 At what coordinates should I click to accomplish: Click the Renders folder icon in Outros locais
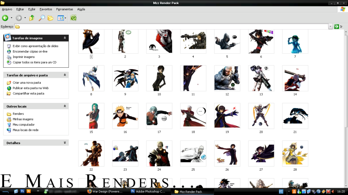pos(9,114)
